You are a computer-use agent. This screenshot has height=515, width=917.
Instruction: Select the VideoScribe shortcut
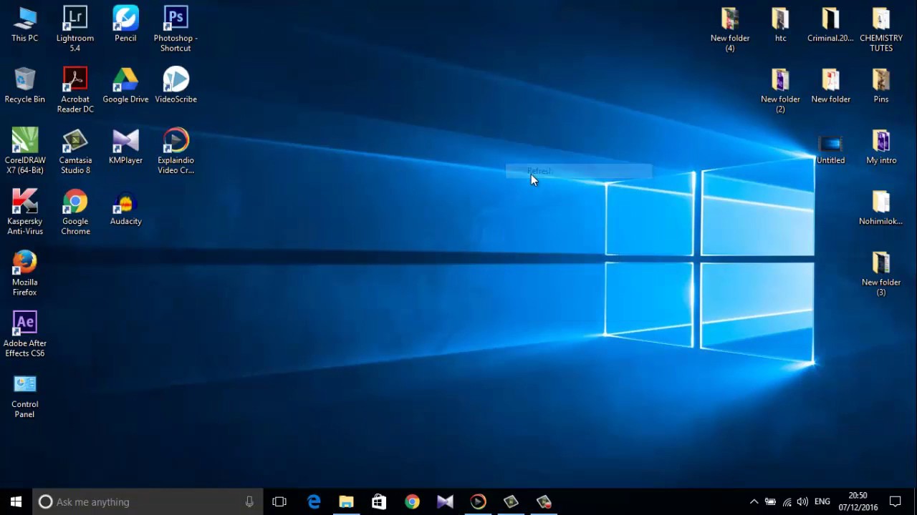coord(176,86)
